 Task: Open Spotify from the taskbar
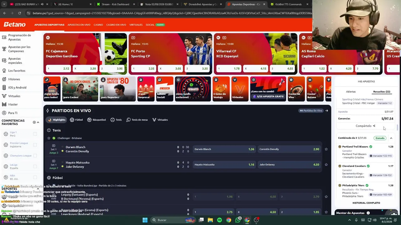219,220
